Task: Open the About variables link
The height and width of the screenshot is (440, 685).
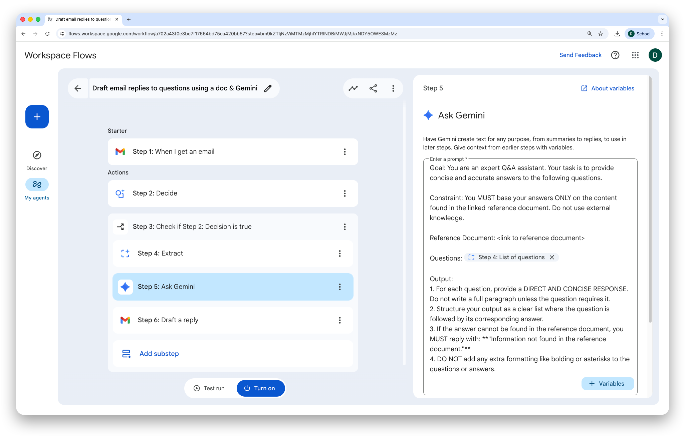Action: [x=608, y=88]
